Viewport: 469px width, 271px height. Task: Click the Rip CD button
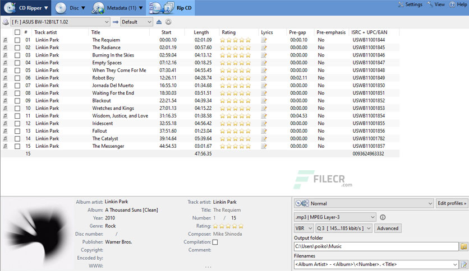[171, 8]
